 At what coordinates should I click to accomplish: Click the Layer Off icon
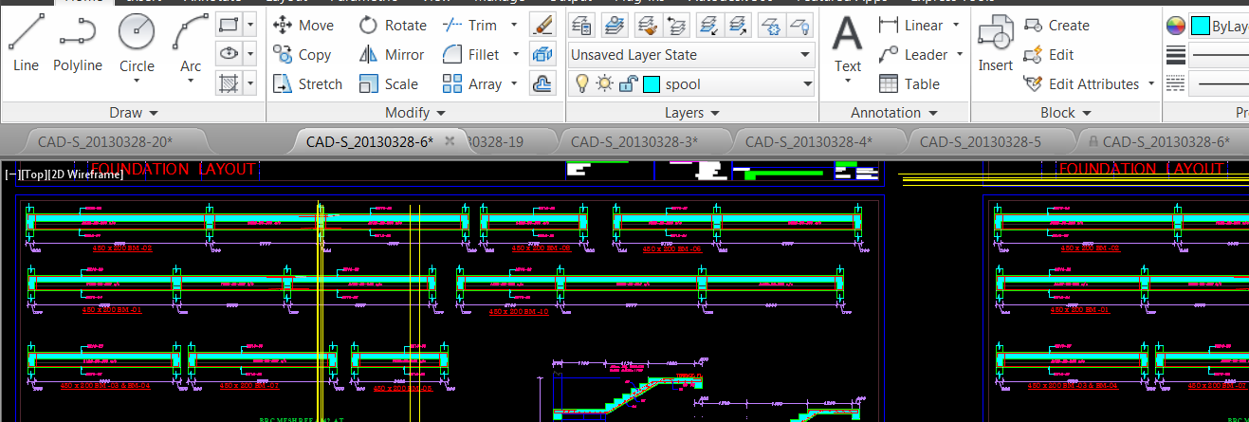click(800, 25)
